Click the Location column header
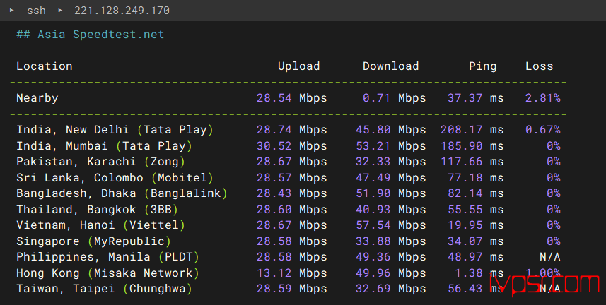 [x=45, y=66]
